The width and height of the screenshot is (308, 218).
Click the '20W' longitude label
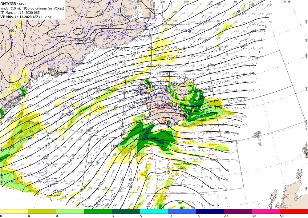click(x=162, y=2)
